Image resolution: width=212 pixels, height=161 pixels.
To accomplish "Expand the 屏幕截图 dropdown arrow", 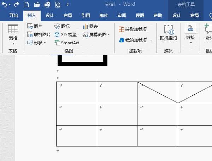I will (109, 35).
